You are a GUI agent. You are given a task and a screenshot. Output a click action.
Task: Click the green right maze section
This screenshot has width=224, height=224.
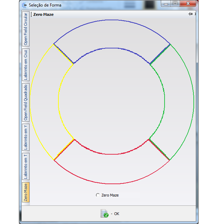tap(179, 101)
